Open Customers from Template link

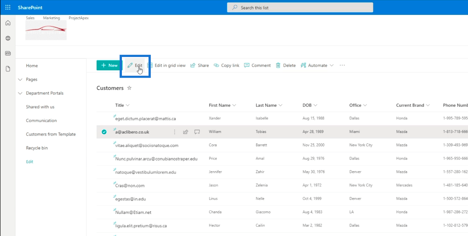point(51,134)
